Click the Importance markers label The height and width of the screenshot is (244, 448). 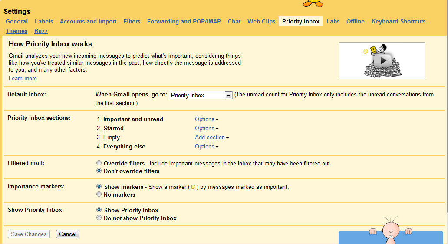tap(36, 187)
